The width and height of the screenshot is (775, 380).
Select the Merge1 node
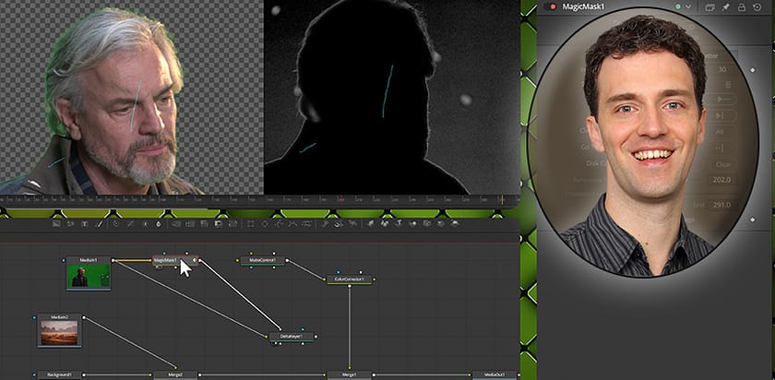point(350,375)
